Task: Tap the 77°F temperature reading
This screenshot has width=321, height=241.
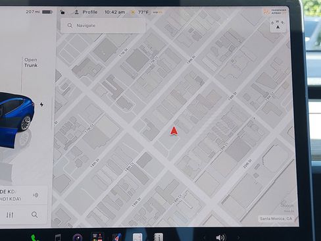Action: tap(143, 12)
